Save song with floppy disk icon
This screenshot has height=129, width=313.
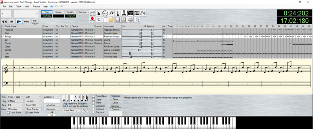click(118, 20)
